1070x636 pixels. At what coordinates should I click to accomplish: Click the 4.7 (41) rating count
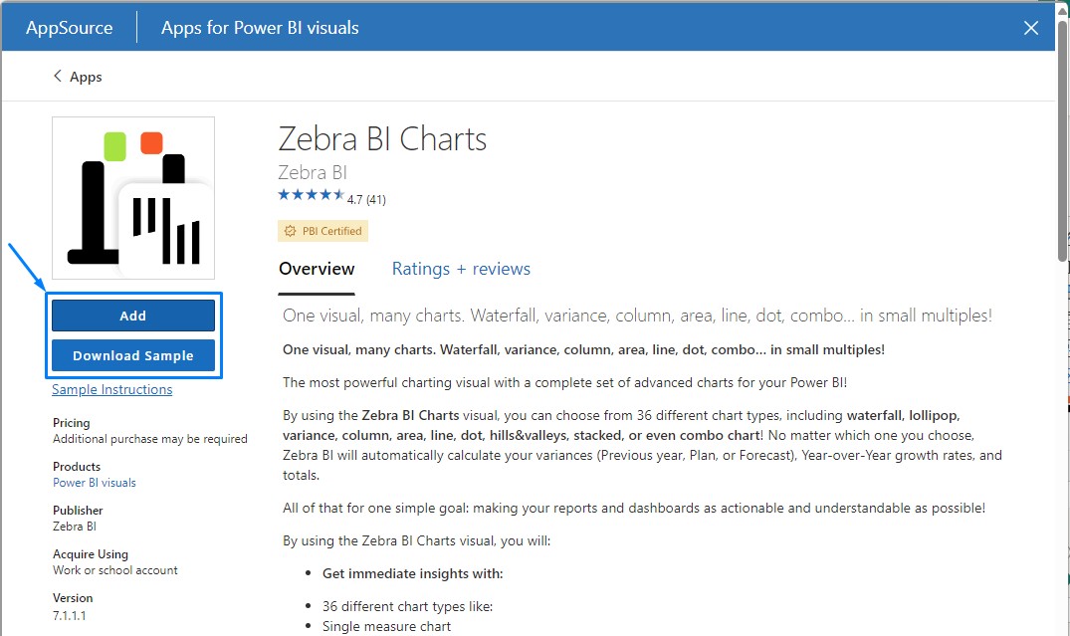coord(364,198)
